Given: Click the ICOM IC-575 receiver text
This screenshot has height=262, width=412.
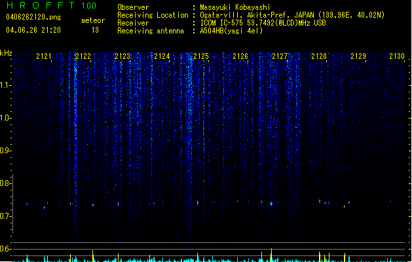Looking at the screenshot, I should [x=263, y=23].
